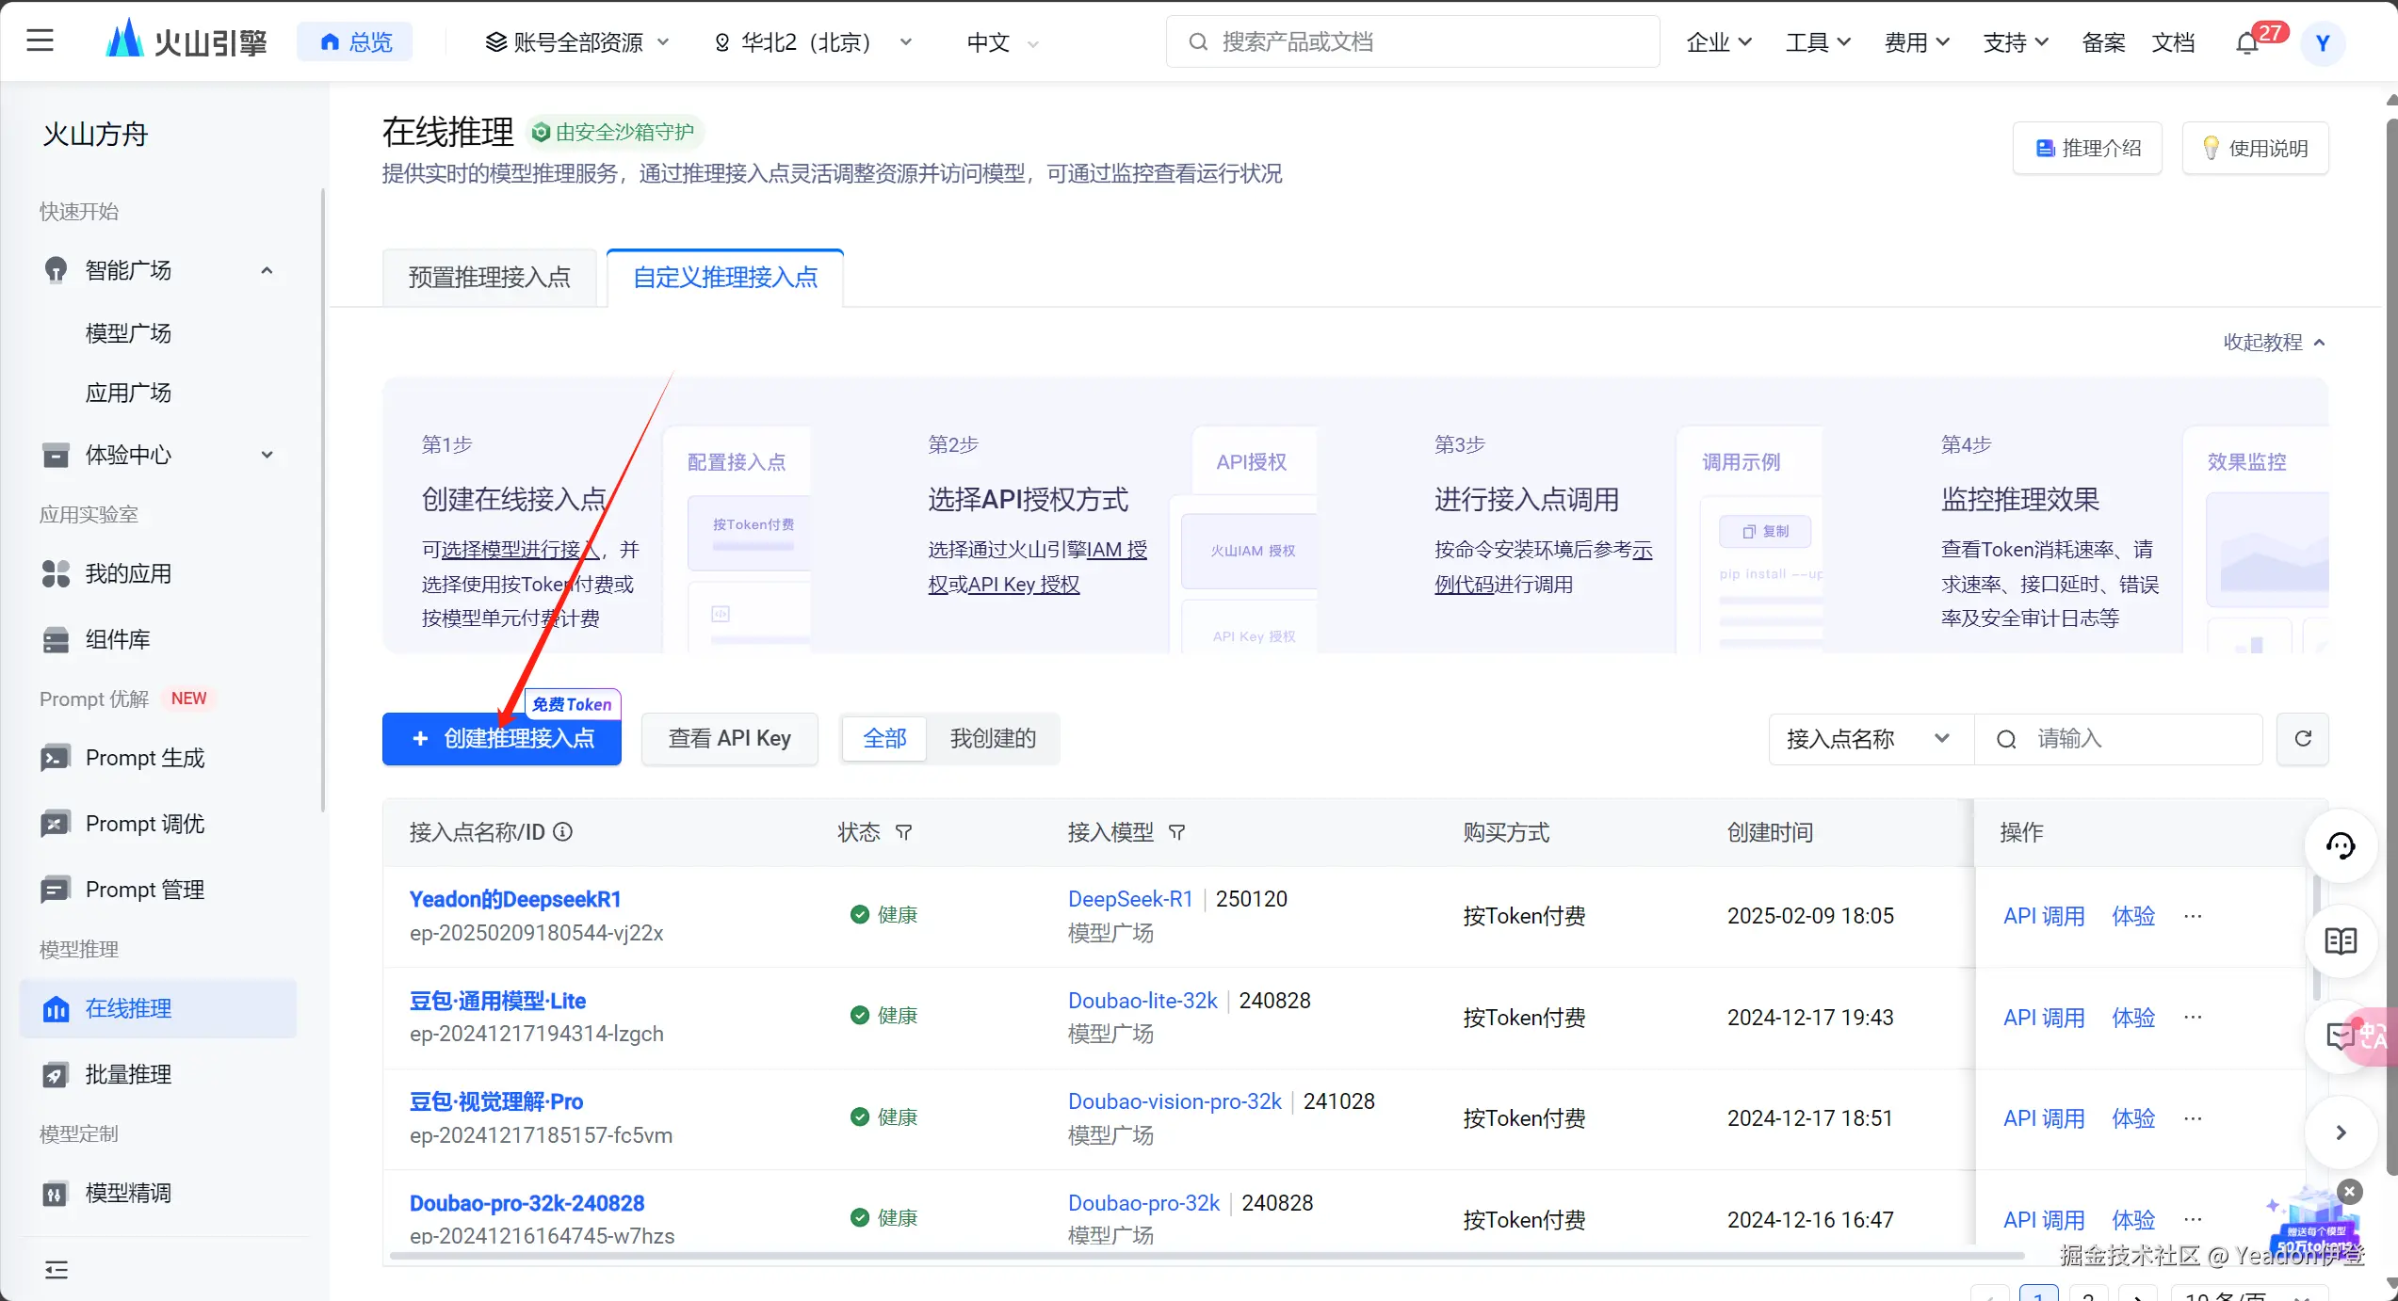Click info icon beside 接入点名称/ID
The height and width of the screenshot is (1301, 2398).
563,832
